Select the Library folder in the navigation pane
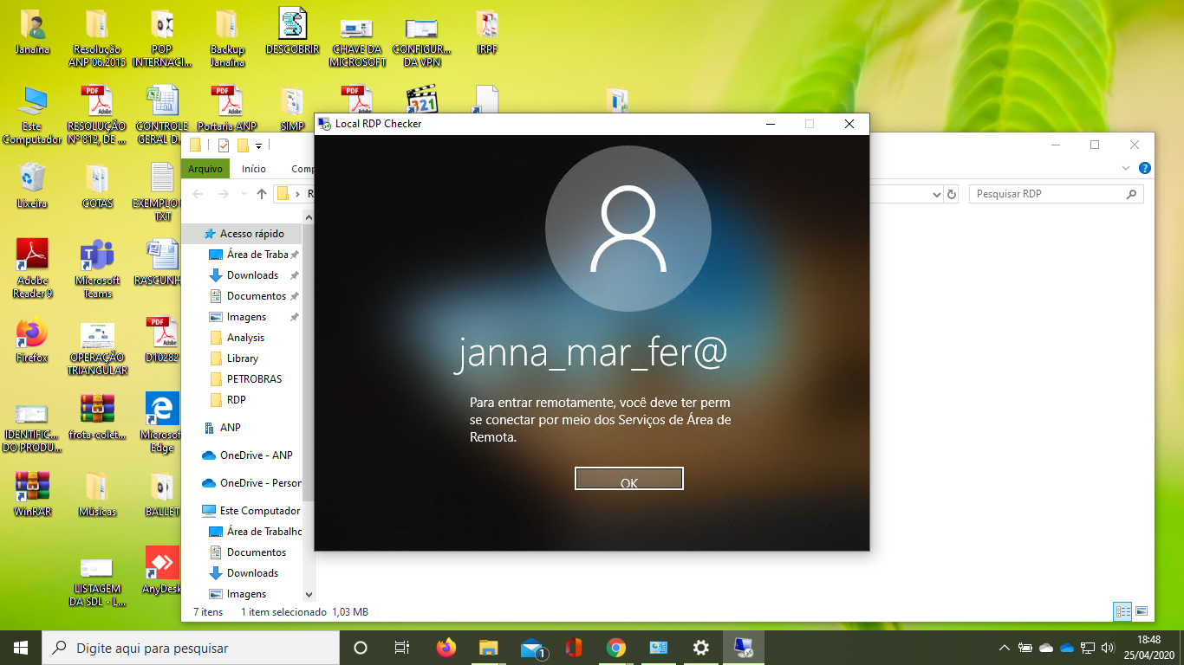Viewport: 1184px width, 665px height. 242,358
